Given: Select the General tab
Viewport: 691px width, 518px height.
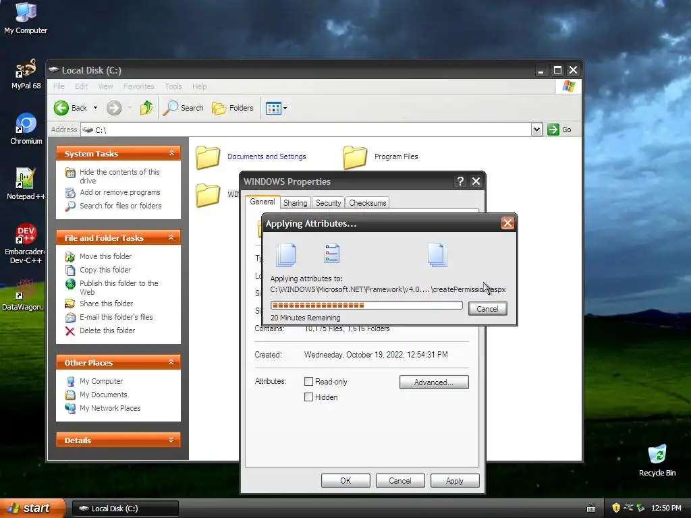Looking at the screenshot, I should (262, 202).
